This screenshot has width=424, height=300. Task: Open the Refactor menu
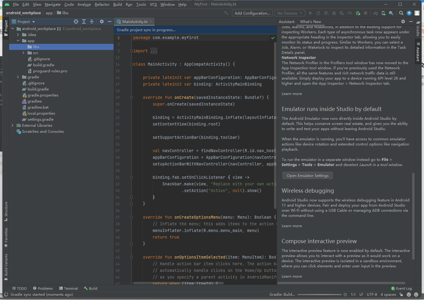pyautogui.click(x=102, y=4)
